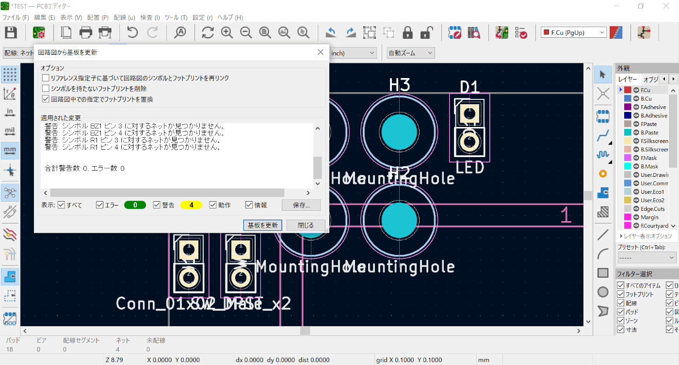Open the Footprint Library Browser icon

[474, 32]
